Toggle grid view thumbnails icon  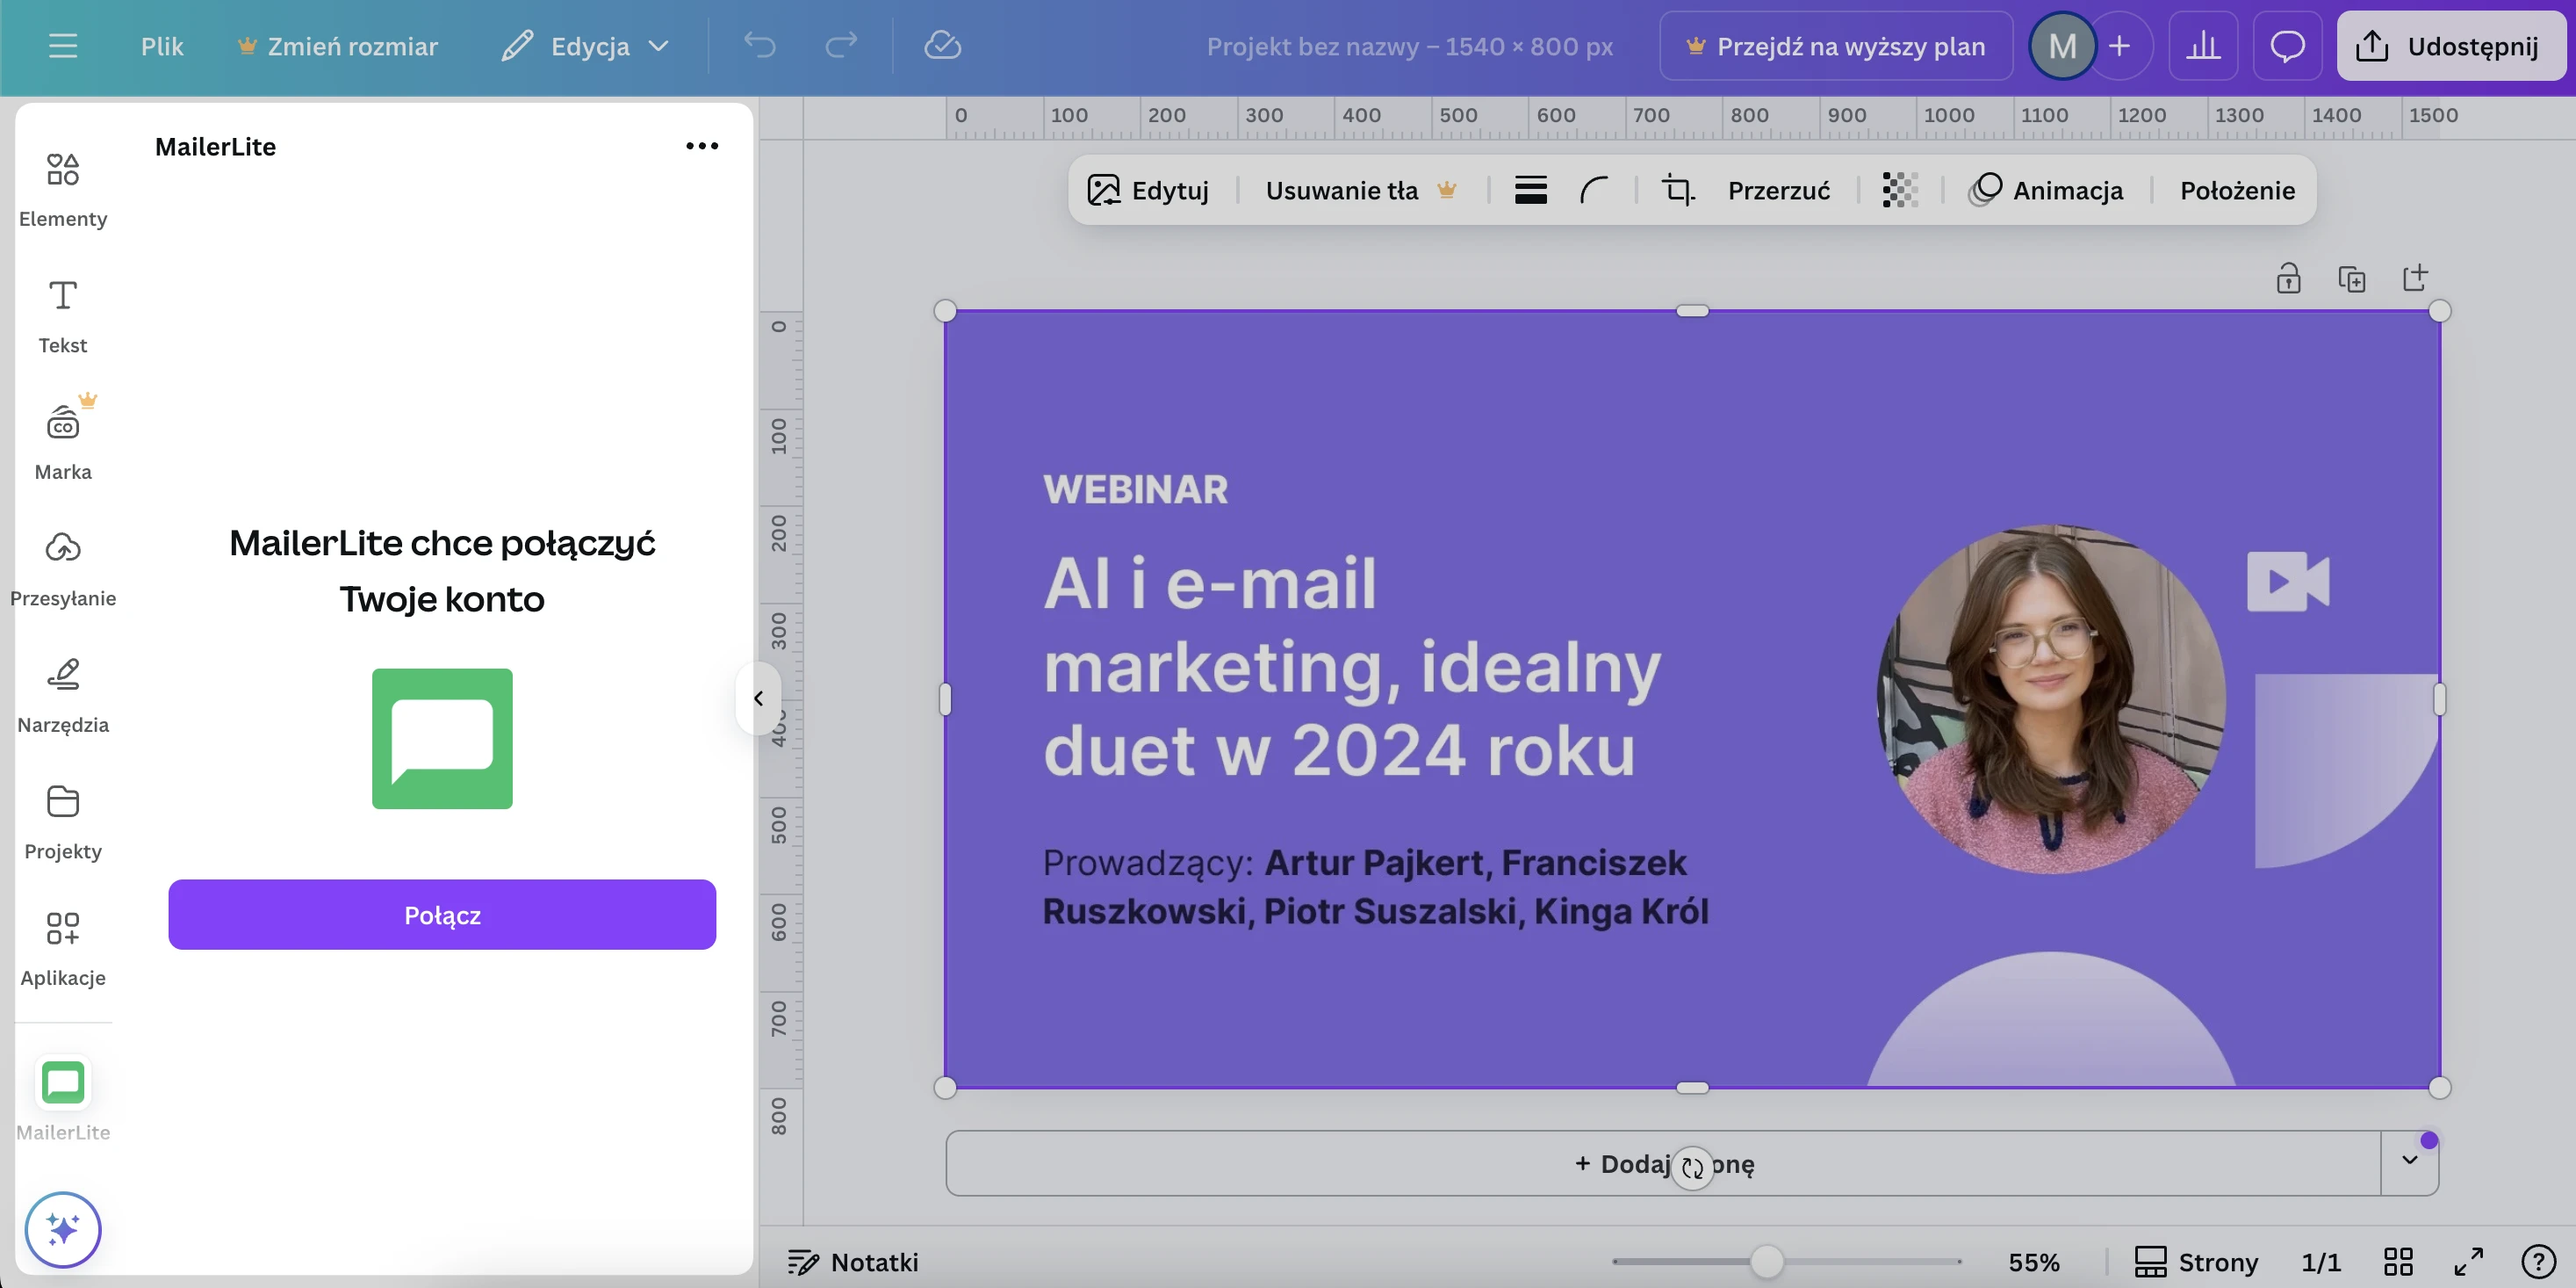pos(2398,1262)
